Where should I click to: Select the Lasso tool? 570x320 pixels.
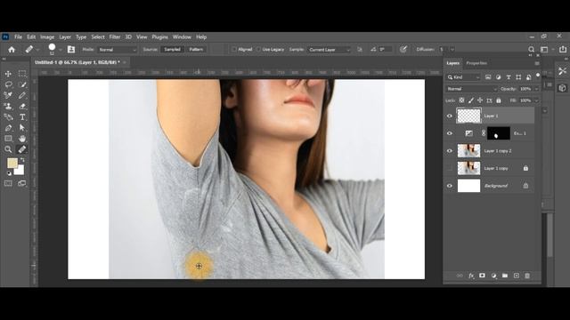8,84
